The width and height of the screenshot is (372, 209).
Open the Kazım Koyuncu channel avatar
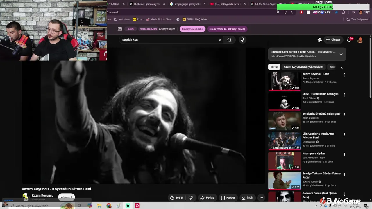[26, 197]
